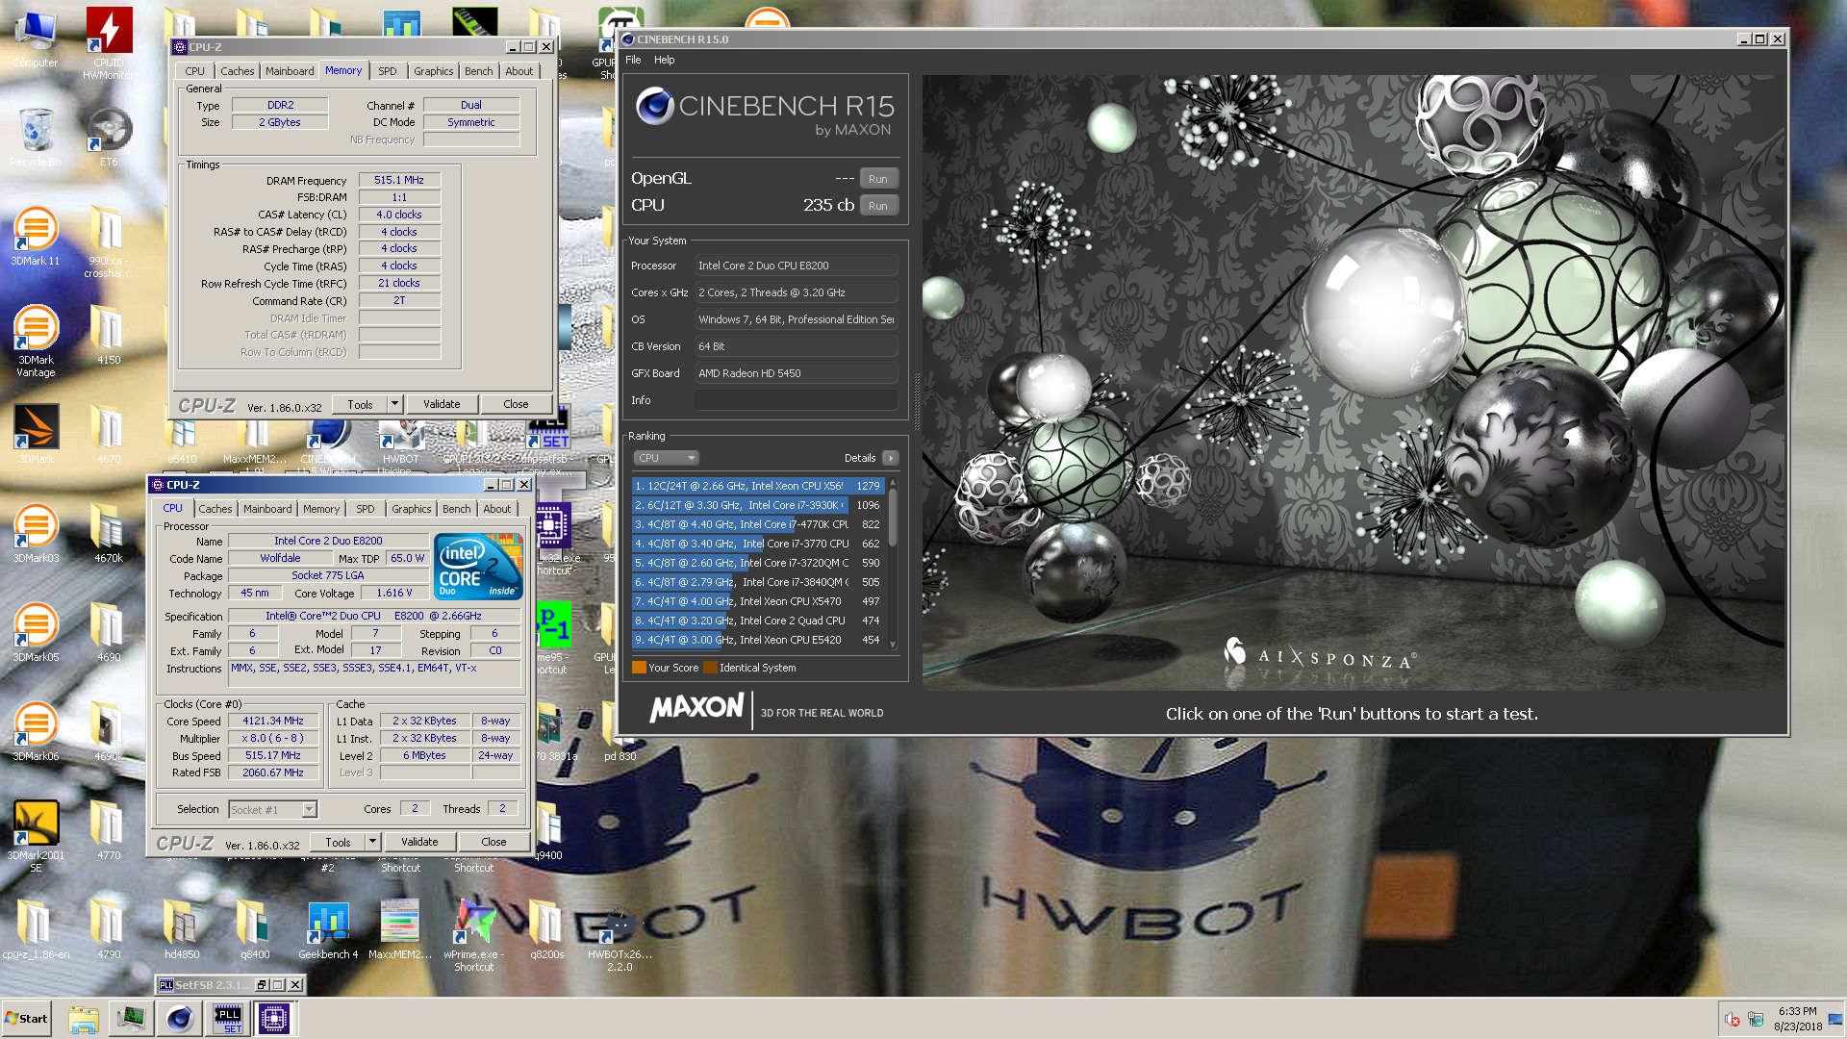Open the Recycle Bin on desktop

36,136
